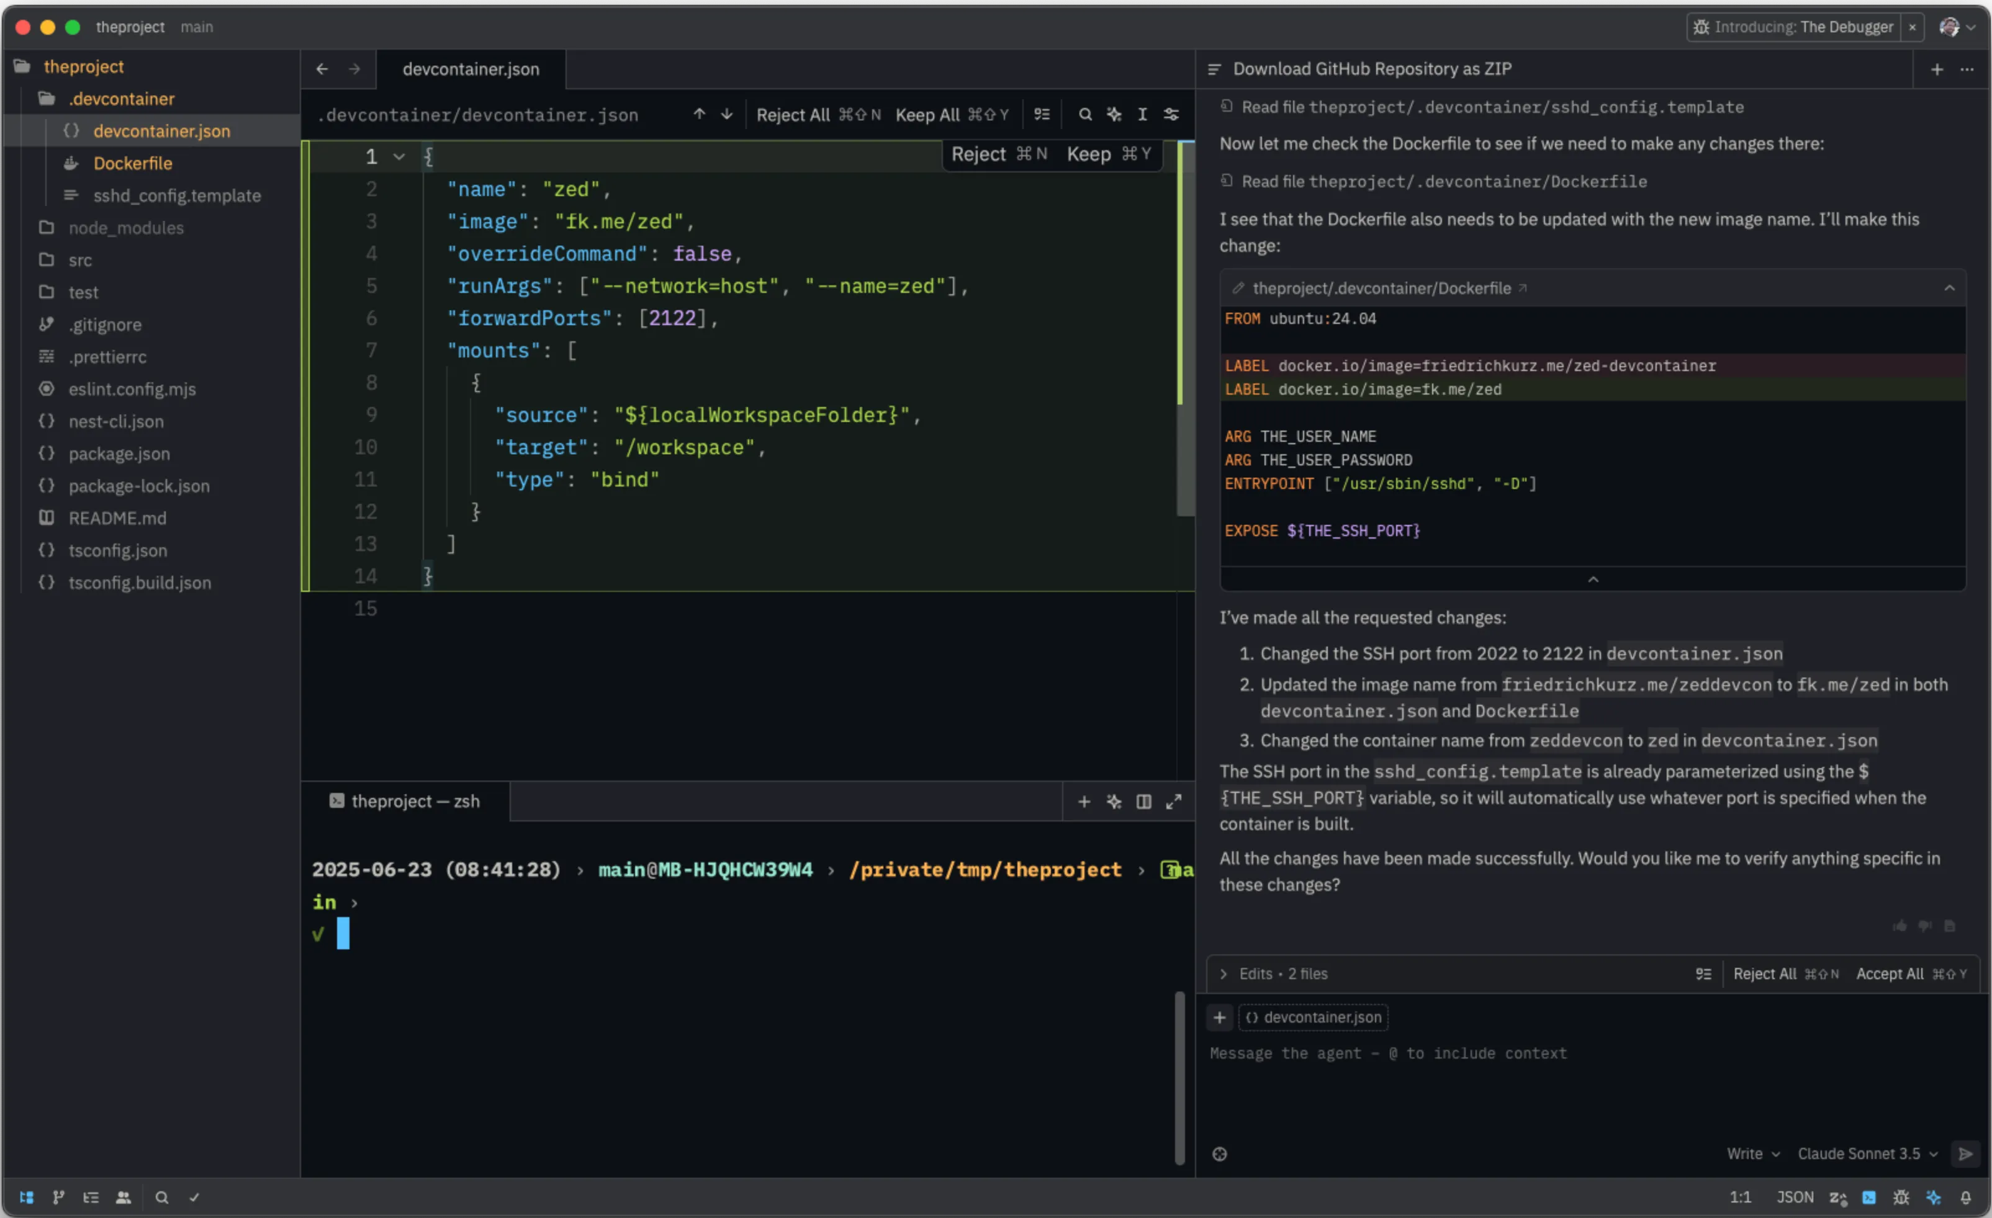This screenshot has width=1992, height=1218.
Task: Open the Debugger panel bug icon
Action: point(1901,1198)
